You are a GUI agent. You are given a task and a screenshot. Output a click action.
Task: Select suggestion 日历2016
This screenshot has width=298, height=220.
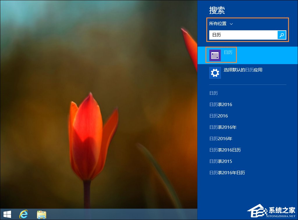(218, 116)
